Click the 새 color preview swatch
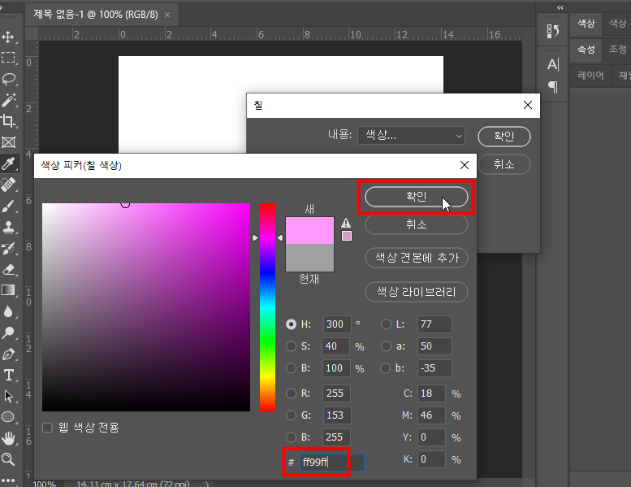This screenshot has width=631, height=487. coord(309,230)
